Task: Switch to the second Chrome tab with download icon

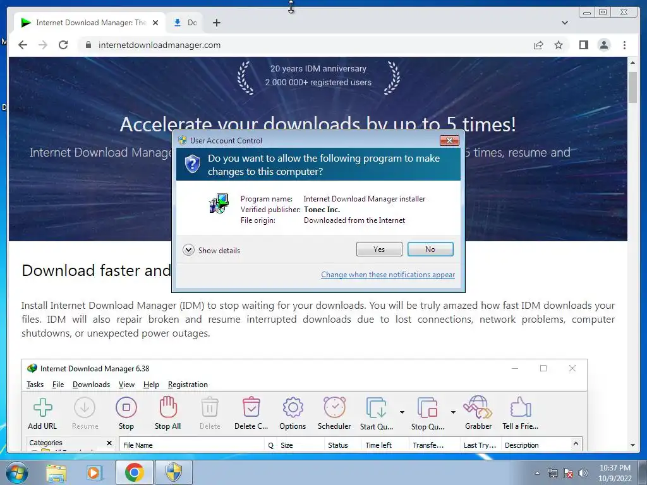Action: tap(185, 23)
